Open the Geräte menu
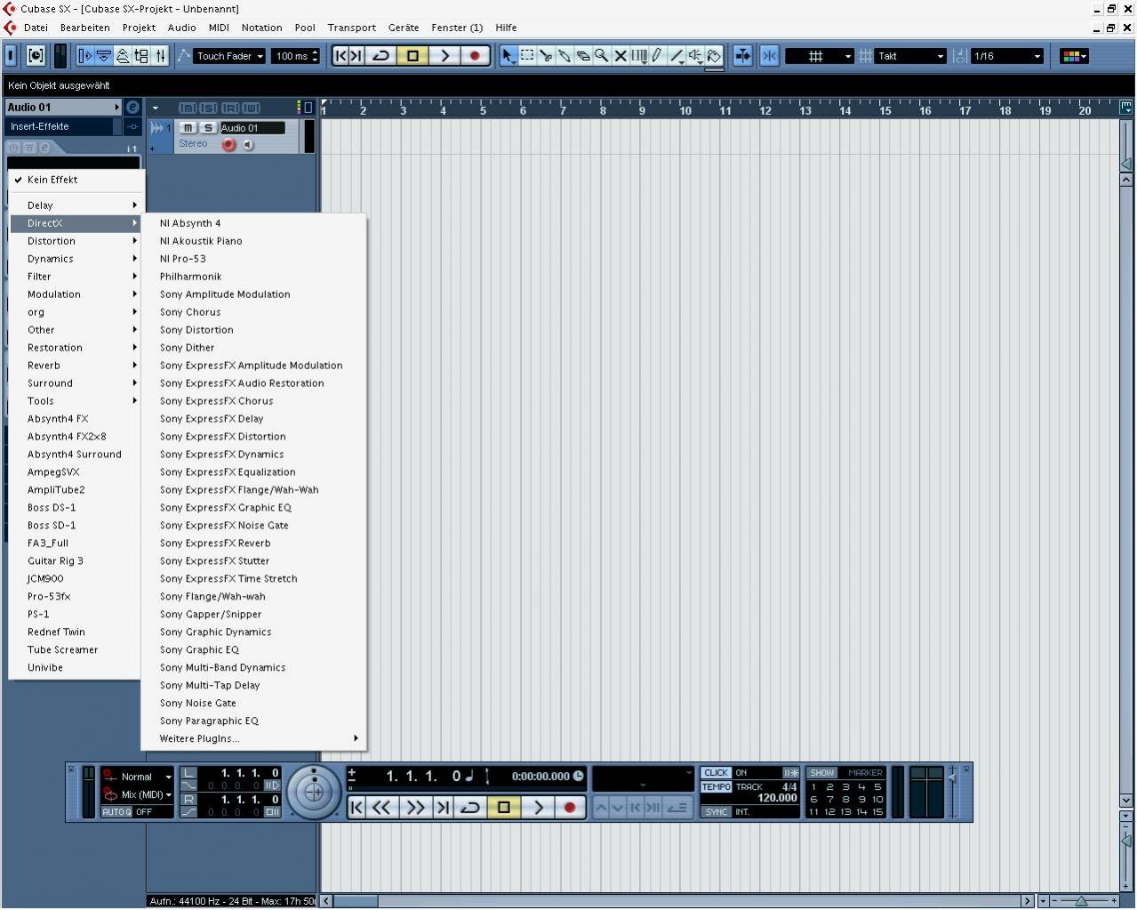The height and width of the screenshot is (910, 1137). pyautogui.click(x=403, y=28)
